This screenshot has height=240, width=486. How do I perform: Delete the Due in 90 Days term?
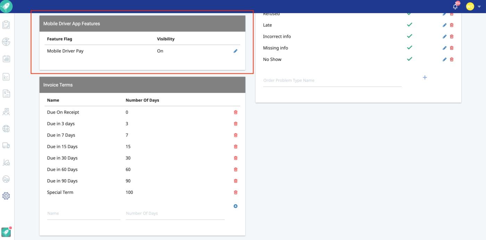236,181
